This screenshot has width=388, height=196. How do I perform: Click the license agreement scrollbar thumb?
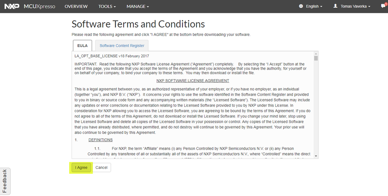pyautogui.click(x=316, y=59)
